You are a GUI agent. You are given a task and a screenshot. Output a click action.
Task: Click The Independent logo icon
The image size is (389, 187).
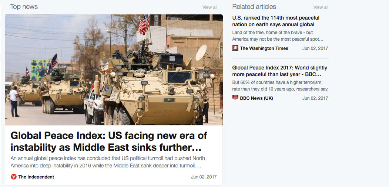pyautogui.click(x=14, y=177)
